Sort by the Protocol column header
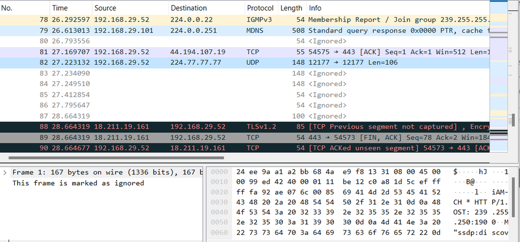This screenshot has height=242, width=520. (262, 8)
